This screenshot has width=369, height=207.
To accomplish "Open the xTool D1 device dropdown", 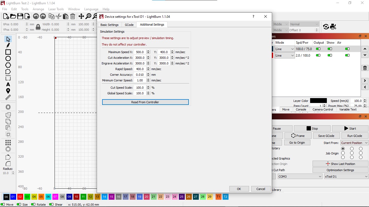I will click(x=346, y=177).
